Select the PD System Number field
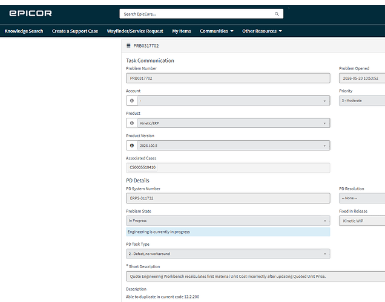The image size is (385, 302). (228, 198)
